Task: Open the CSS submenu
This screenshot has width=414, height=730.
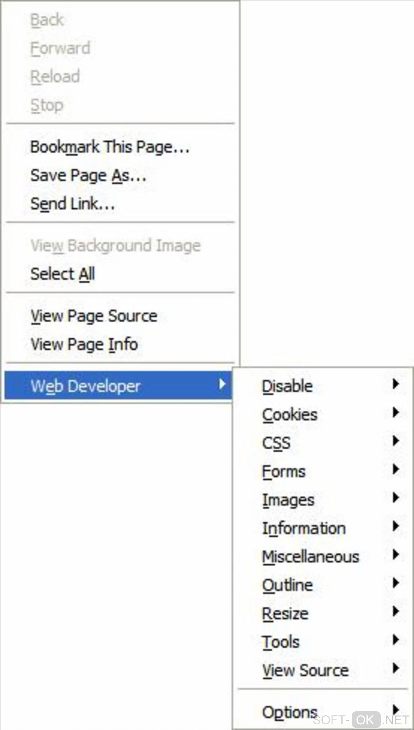Action: (276, 443)
